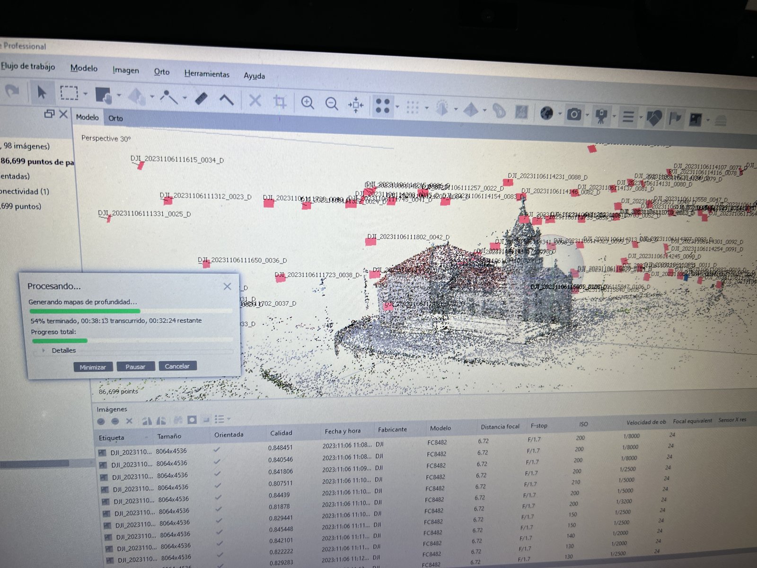This screenshot has width=757, height=568.
Task: Choose the Rectangle selection tool
Action: point(69,93)
